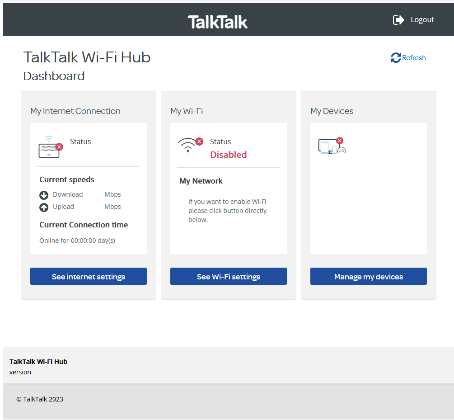Click the My Wi-Fi panel heading
Image resolution: width=454 pixels, height=420 pixels.
(x=187, y=111)
